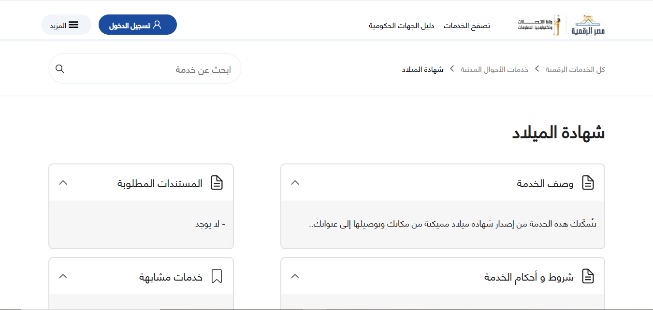The height and width of the screenshot is (310, 653).
Task: Click the شهادة الميلاد breadcrumb item
Action: click(422, 69)
